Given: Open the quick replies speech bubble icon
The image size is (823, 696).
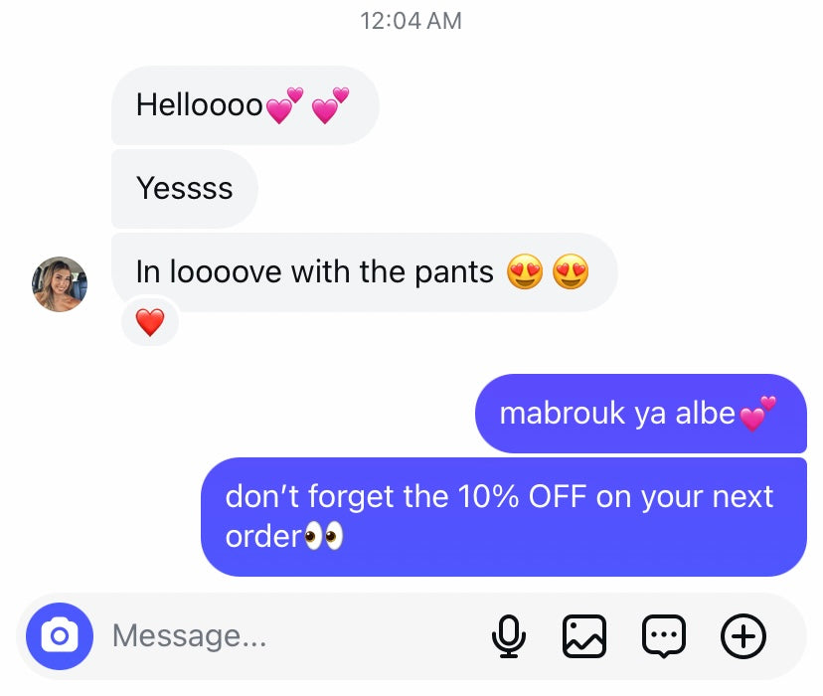Looking at the screenshot, I should click(663, 635).
